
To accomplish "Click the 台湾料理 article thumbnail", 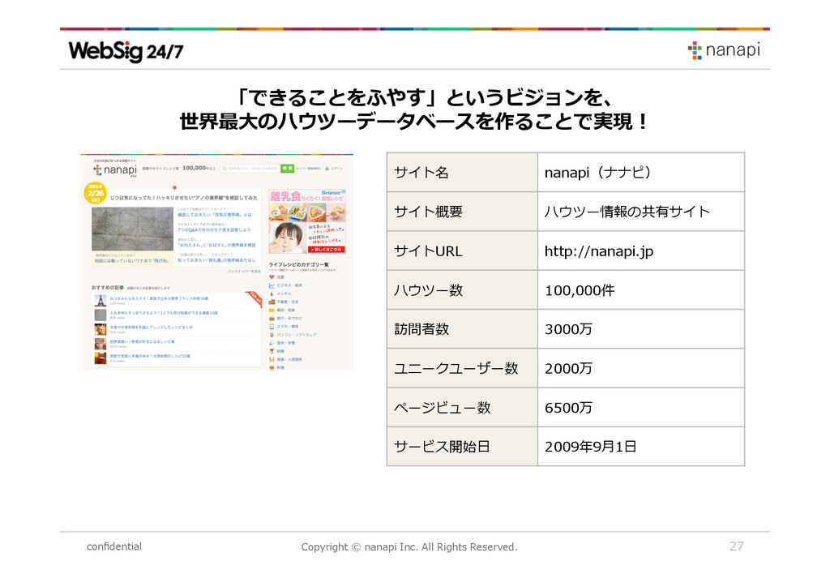I will click(x=100, y=358).
